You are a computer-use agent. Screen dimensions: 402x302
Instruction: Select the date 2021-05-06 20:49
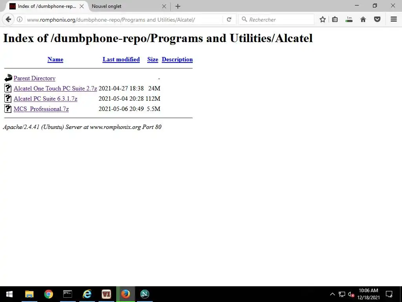pos(121,109)
